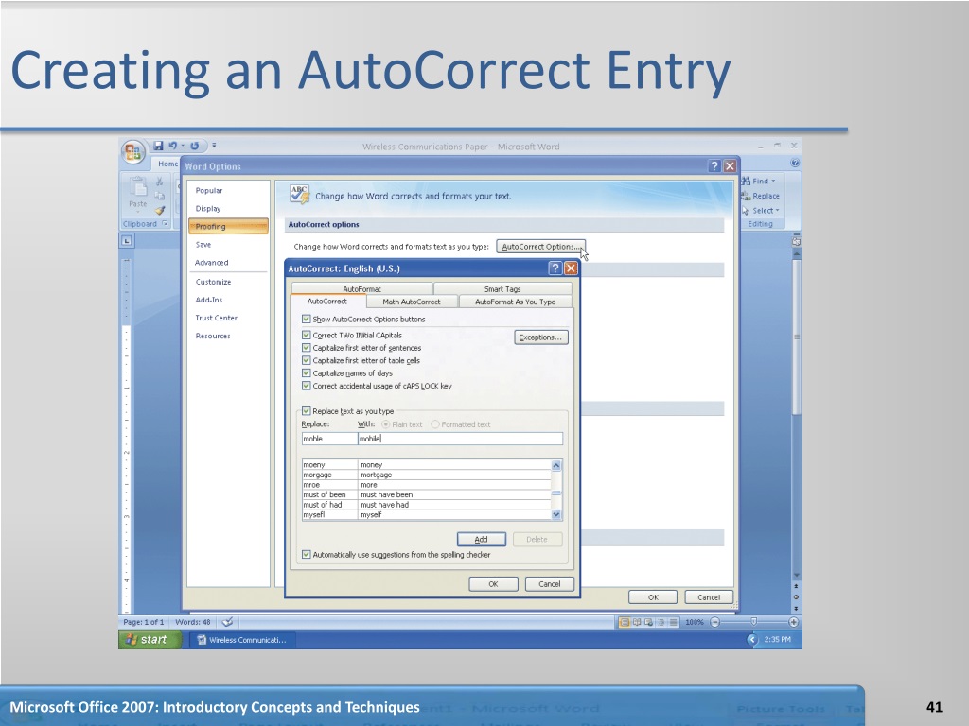Toggle Capitalize first letter of sentences
The image size is (969, 726).
(306, 348)
